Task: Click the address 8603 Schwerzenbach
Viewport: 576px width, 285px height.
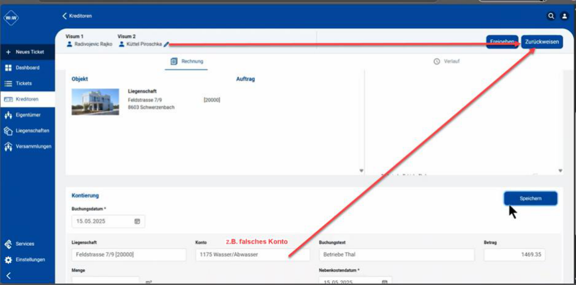Action: click(x=151, y=108)
